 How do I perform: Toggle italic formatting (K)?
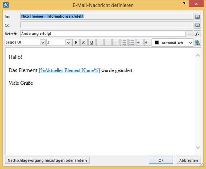tap(84, 43)
